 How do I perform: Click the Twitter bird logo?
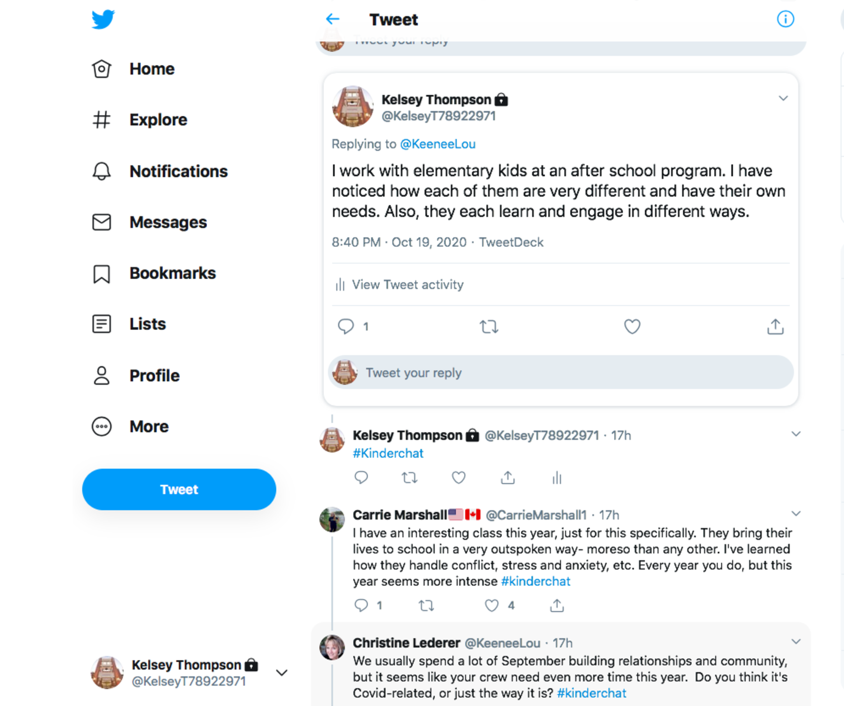[103, 19]
